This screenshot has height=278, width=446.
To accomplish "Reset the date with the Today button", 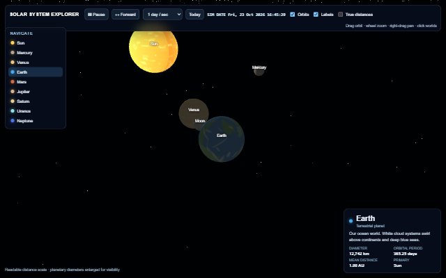I will pos(195,15).
